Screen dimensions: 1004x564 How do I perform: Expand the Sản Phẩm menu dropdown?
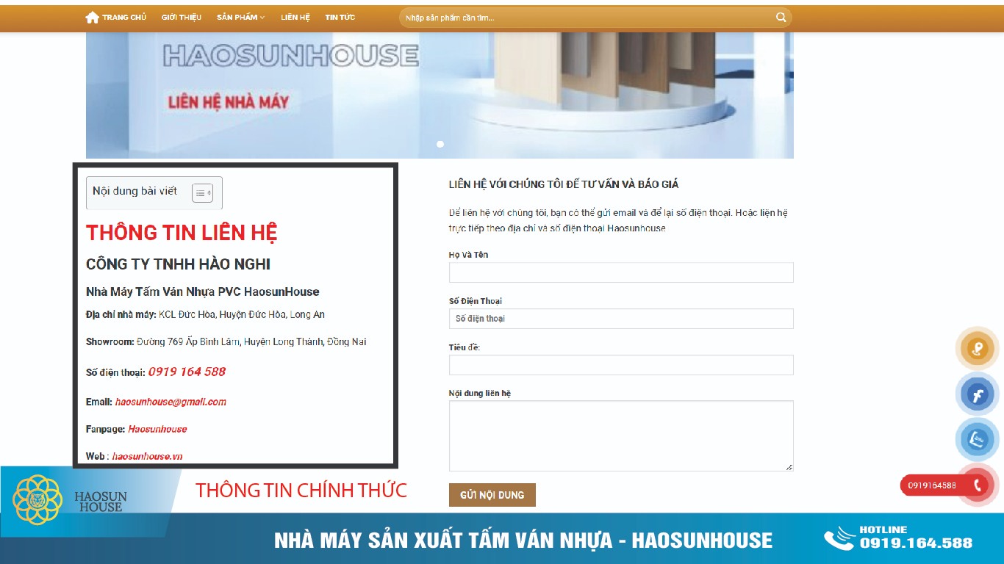(241, 18)
